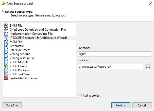
Task: Click the ChipScope Definition and Connection File icon
Action: (6, 30)
